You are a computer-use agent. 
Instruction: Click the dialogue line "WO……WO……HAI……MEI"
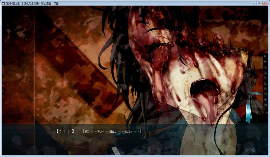[112, 131]
